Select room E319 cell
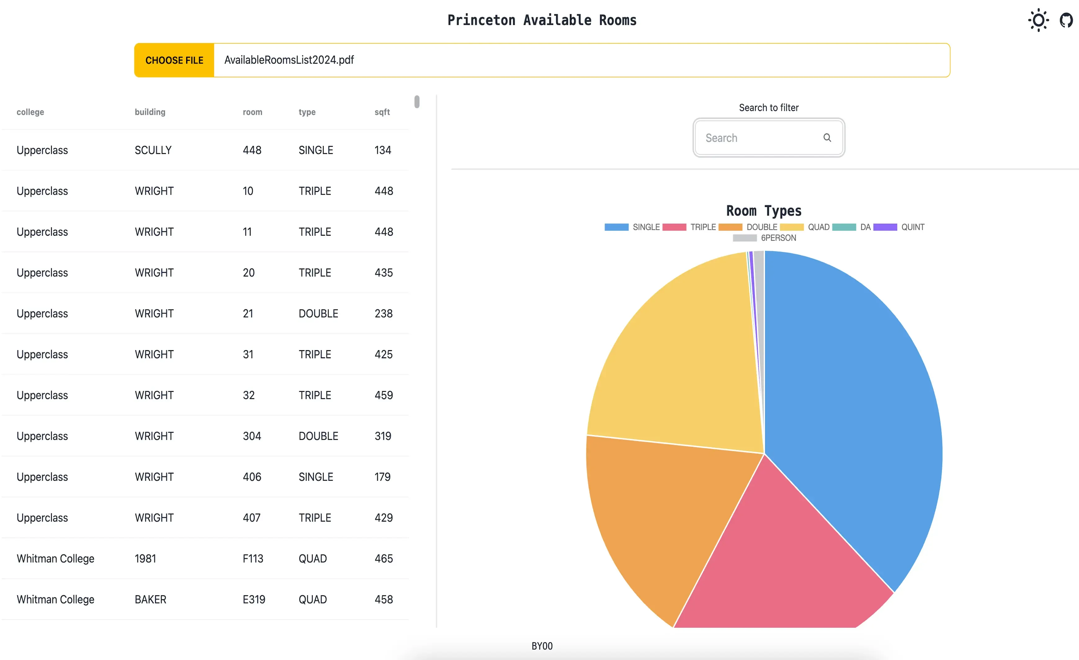The width and height of the screenshot is (1079, 660). coord(254,600)
